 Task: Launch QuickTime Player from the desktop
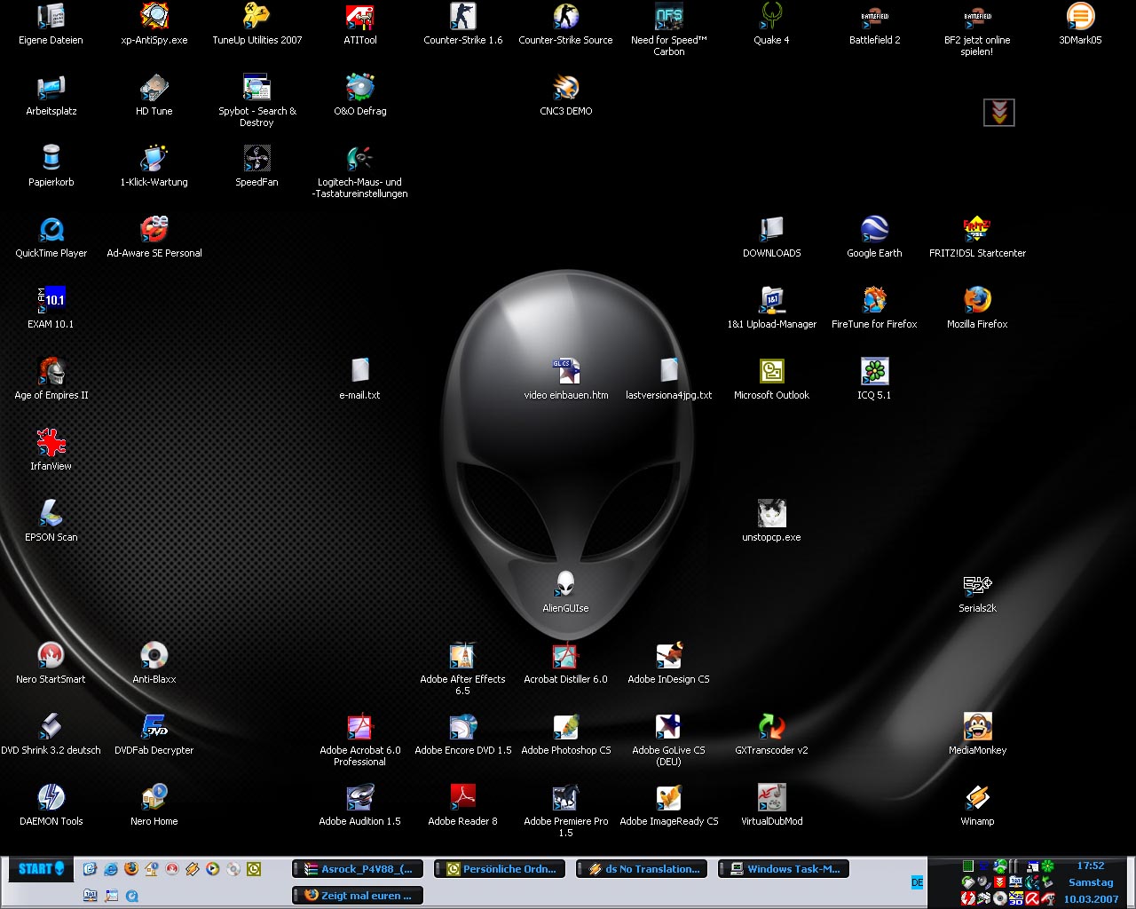pos(51,238)
